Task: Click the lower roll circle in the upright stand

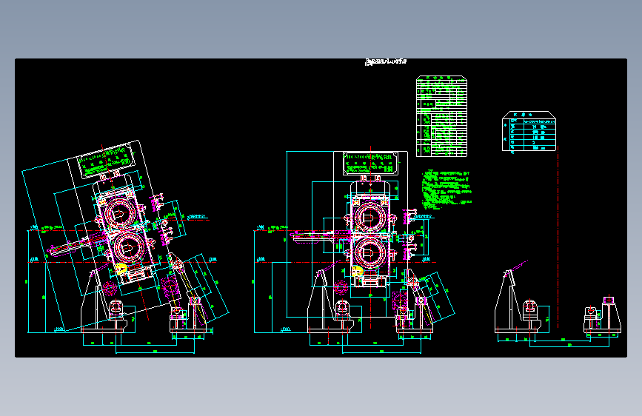Action: tap(370, 252)
